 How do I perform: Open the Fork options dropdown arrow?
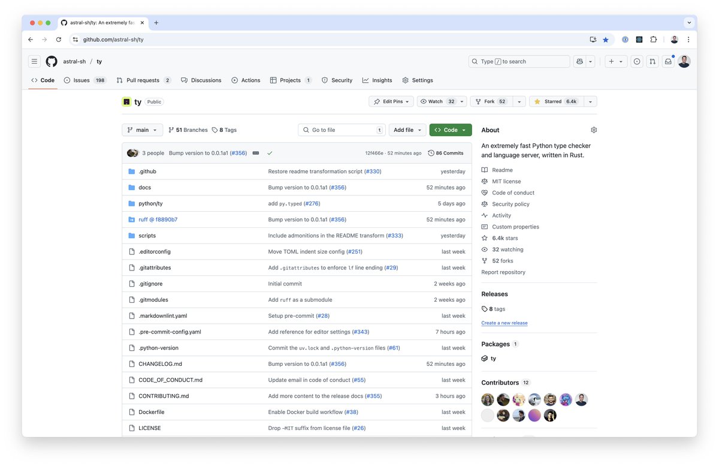pos(519,101)
